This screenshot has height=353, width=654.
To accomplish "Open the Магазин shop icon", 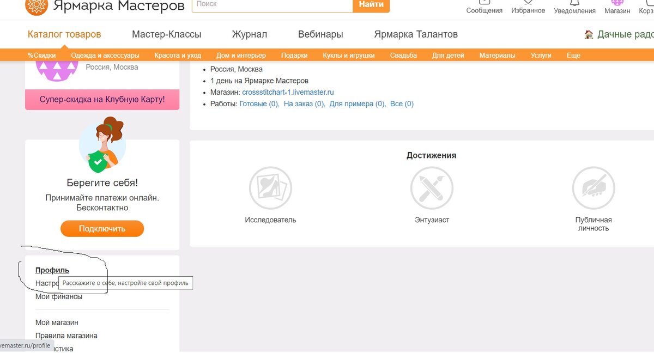I will (x=617, y=2).
